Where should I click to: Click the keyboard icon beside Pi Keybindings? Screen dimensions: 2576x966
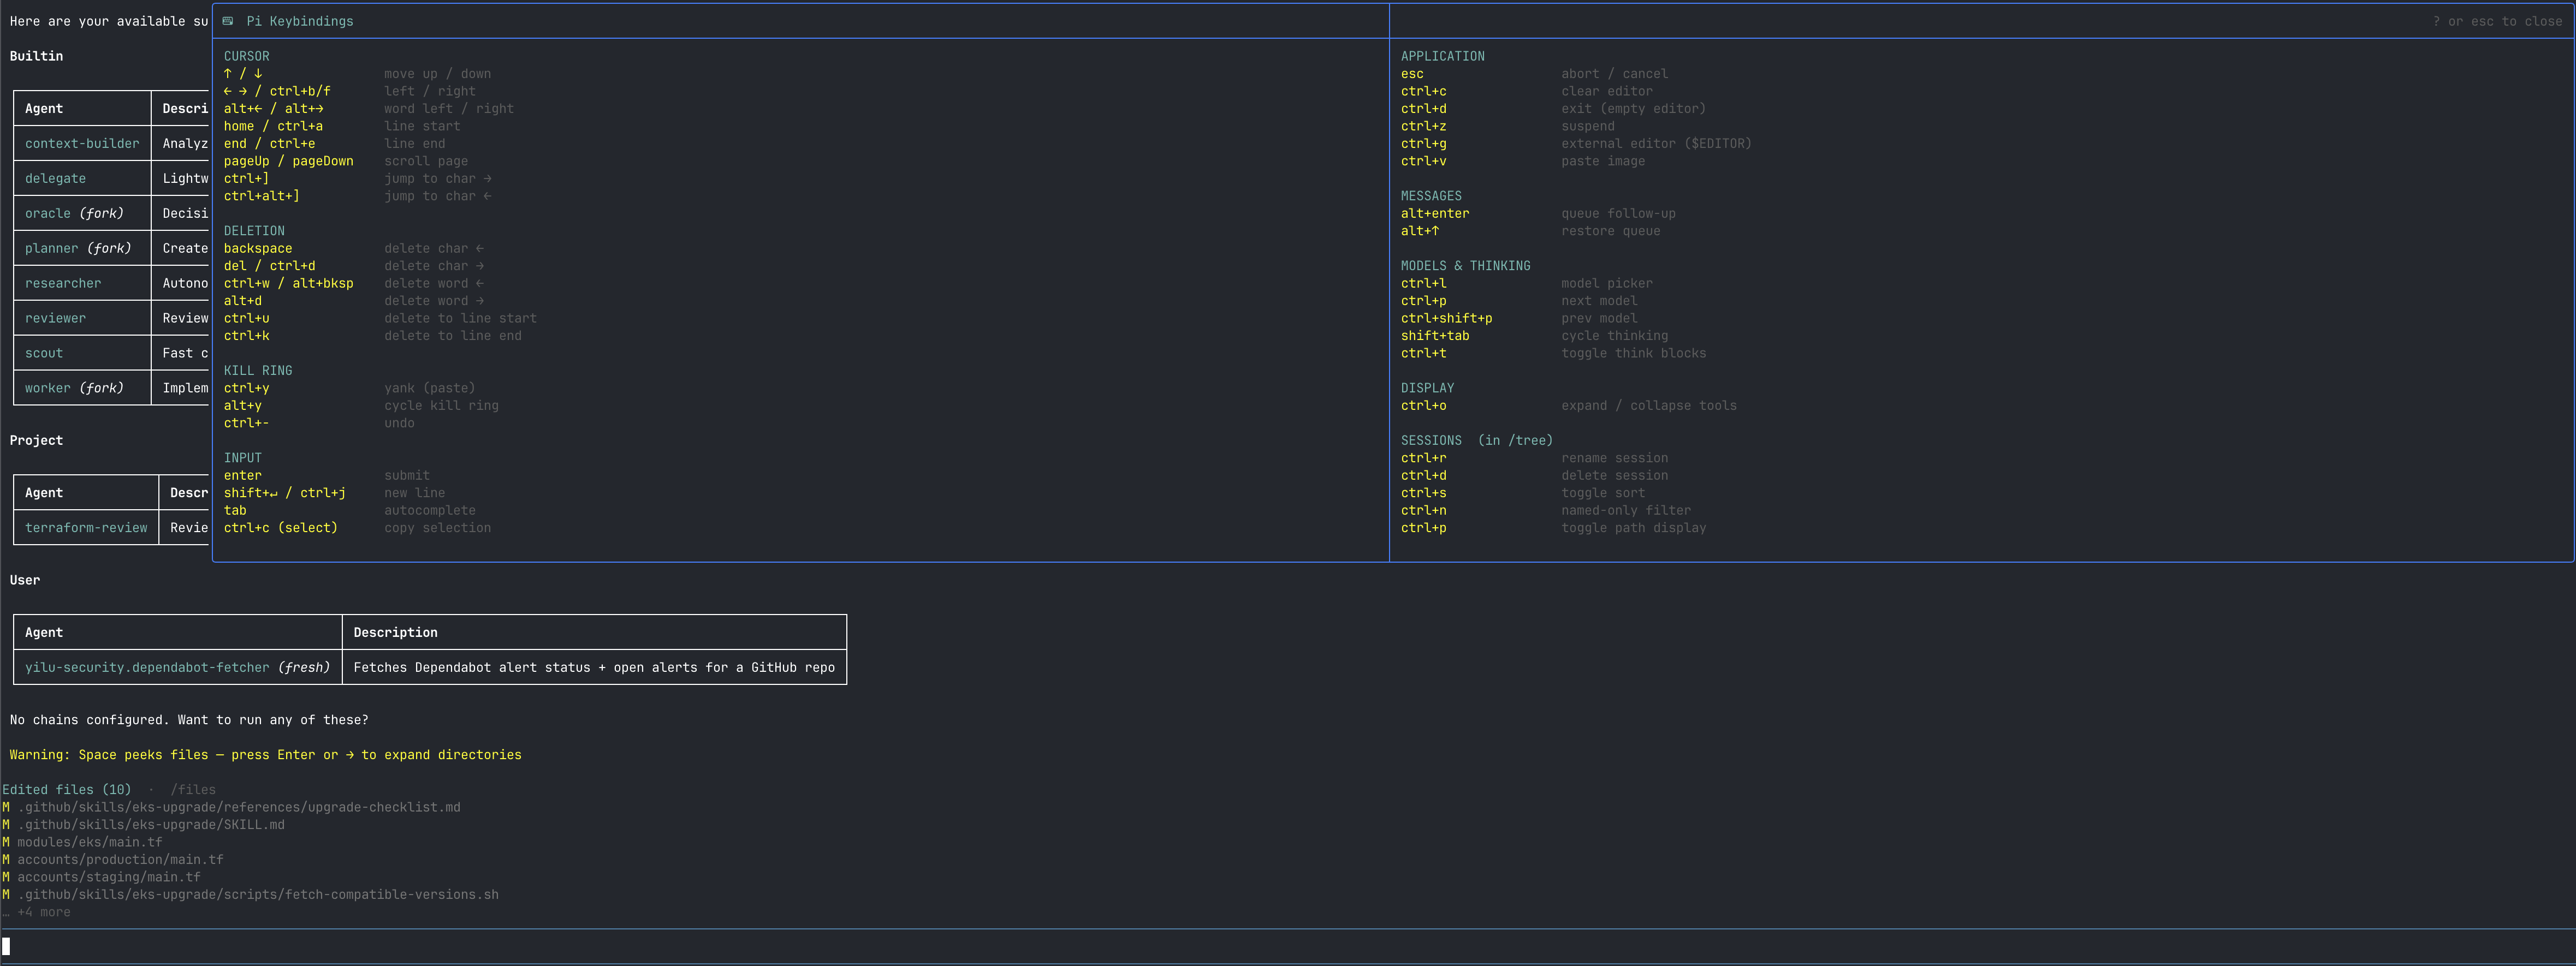click(x=228, y=21)
